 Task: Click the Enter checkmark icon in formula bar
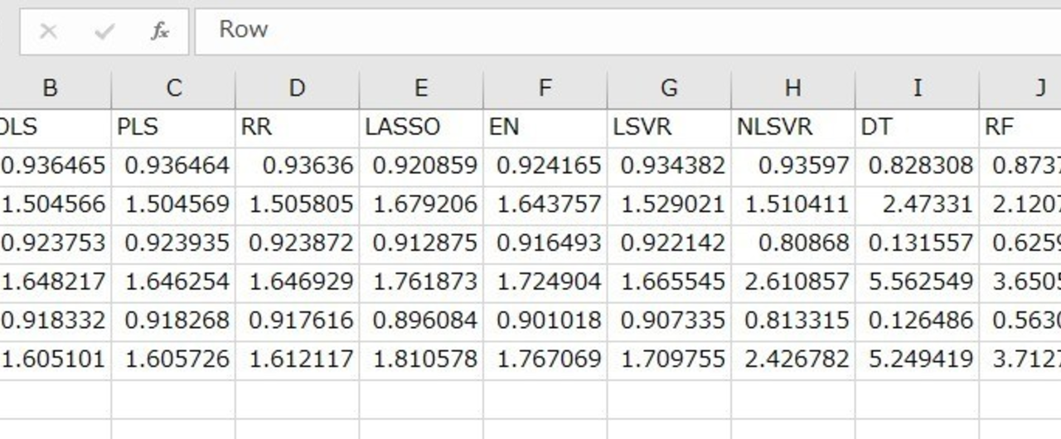point(104,31)
